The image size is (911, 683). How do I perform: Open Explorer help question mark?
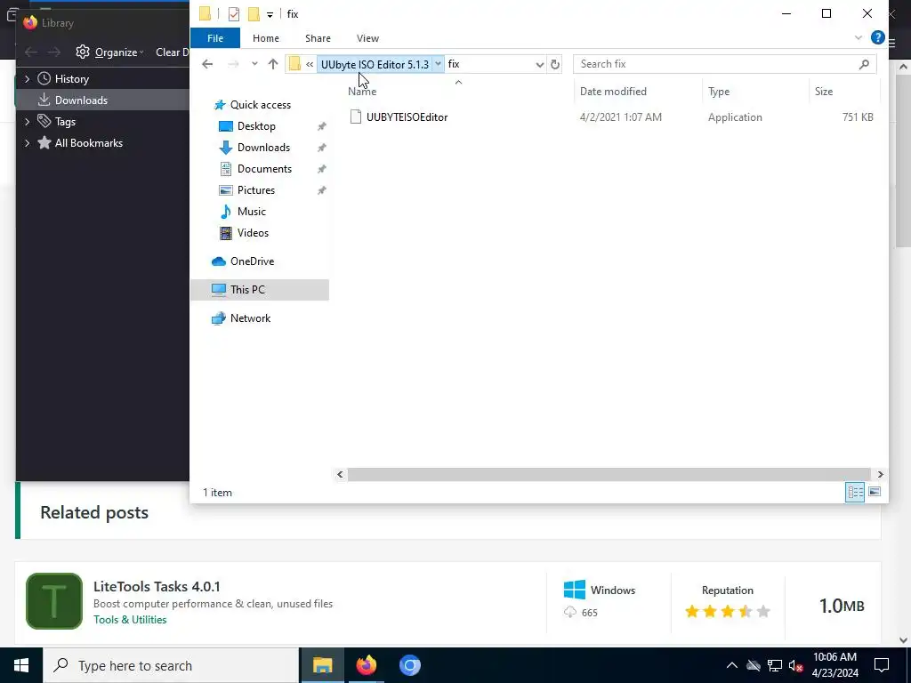point(877,37)
